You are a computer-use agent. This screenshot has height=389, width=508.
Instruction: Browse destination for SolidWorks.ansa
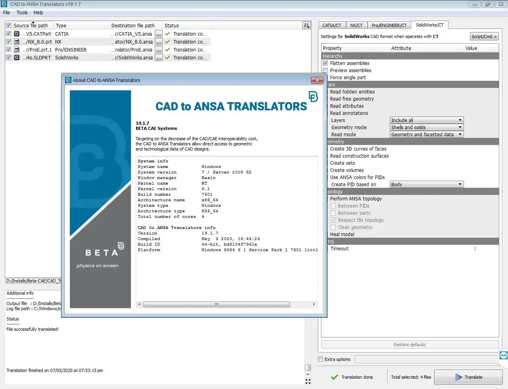click(159, 58)
